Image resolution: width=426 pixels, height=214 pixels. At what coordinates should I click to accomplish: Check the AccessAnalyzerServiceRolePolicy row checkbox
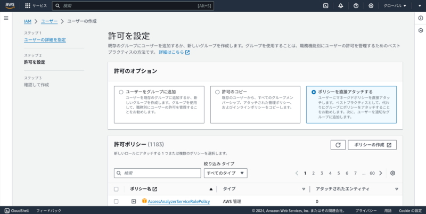point(116,202)
